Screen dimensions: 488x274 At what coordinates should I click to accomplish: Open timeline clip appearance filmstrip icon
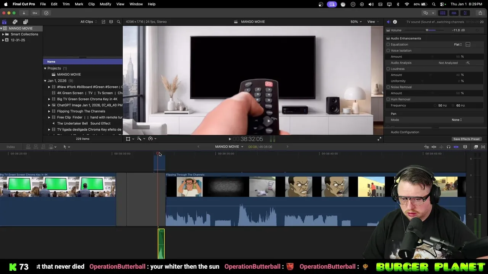[465, 147]
